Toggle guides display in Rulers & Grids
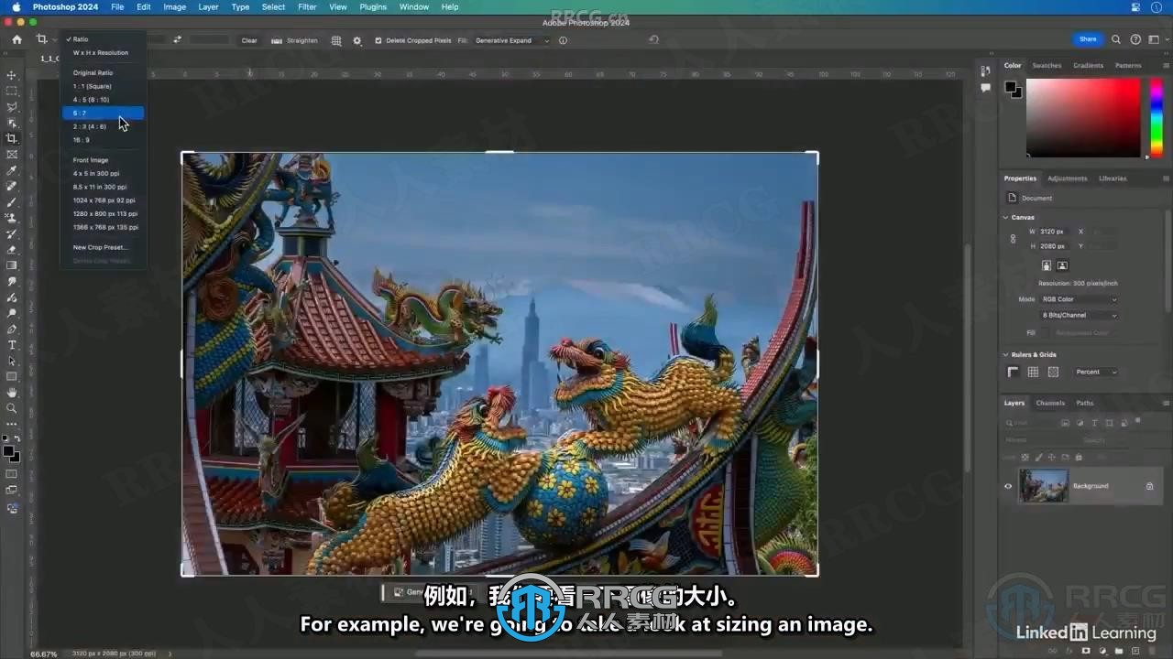The image size is (1173, 659). 1053,372
